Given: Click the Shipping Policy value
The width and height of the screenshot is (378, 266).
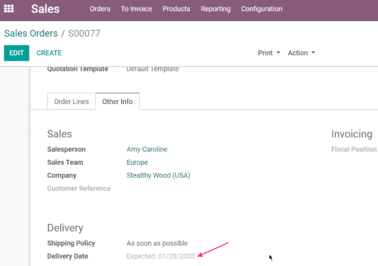Looking at the screenshot, I should pos(157,243).
